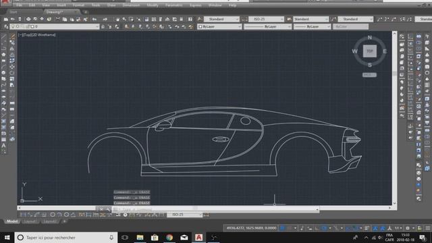432x243 pixels.
Task: Add a new layout with plus button
Action: pyautogui.click(x=64, y=221)
